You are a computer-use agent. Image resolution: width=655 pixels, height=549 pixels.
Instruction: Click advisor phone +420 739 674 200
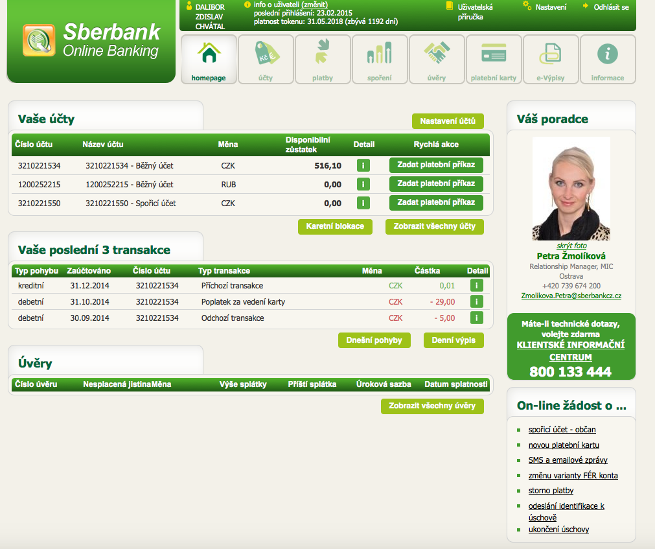(571, 286)
